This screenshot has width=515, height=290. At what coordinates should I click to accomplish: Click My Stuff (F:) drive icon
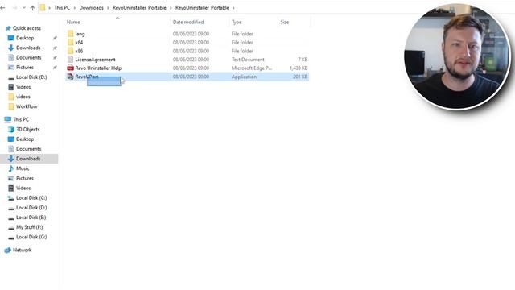[10, 227]
